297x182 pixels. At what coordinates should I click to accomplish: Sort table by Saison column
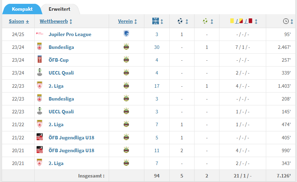19,21
